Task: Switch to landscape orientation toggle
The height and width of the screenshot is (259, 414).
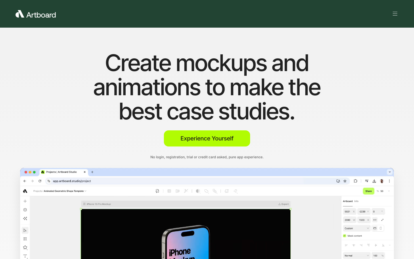Action: tap(375, 228)
